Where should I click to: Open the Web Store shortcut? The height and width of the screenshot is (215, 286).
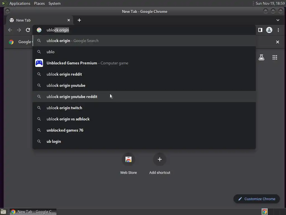pyautogui.click(x=128, y=163)
